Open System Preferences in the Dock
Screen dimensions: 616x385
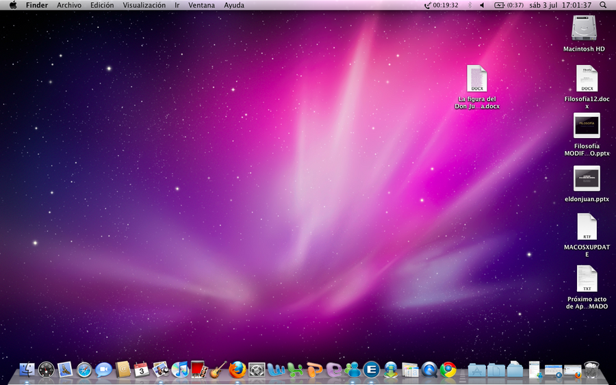tap(257, 370)
